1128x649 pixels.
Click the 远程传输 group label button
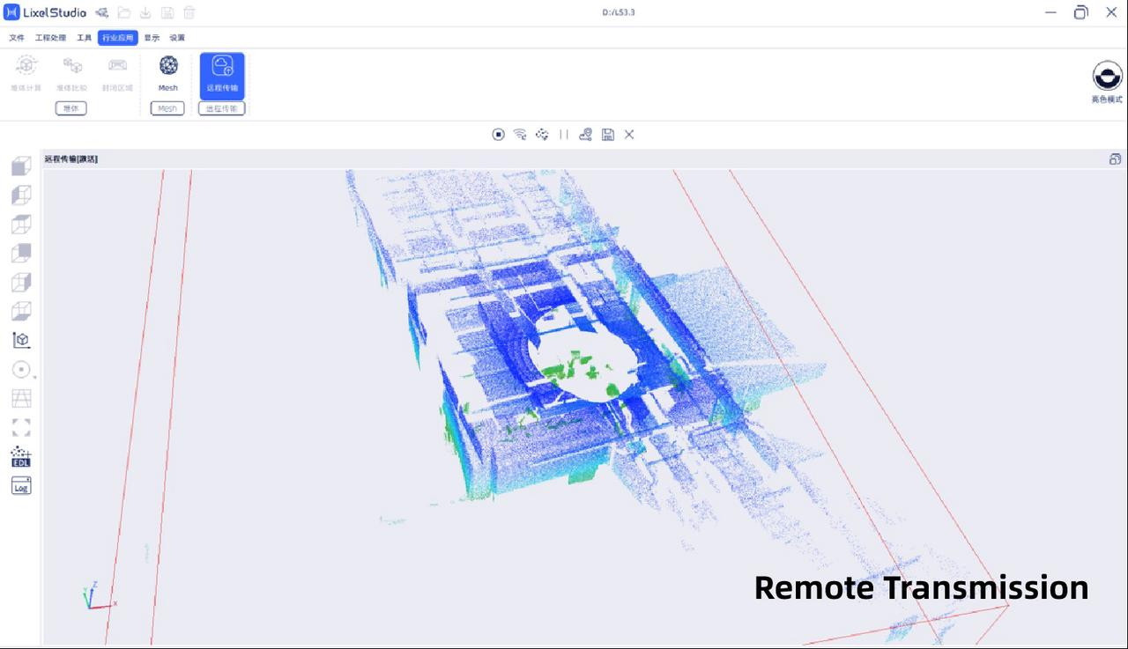point(222,108)
